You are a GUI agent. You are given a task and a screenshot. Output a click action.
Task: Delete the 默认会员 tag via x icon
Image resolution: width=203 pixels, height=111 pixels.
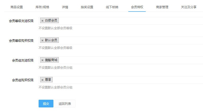pyautogui.click(x=42, y=41)
